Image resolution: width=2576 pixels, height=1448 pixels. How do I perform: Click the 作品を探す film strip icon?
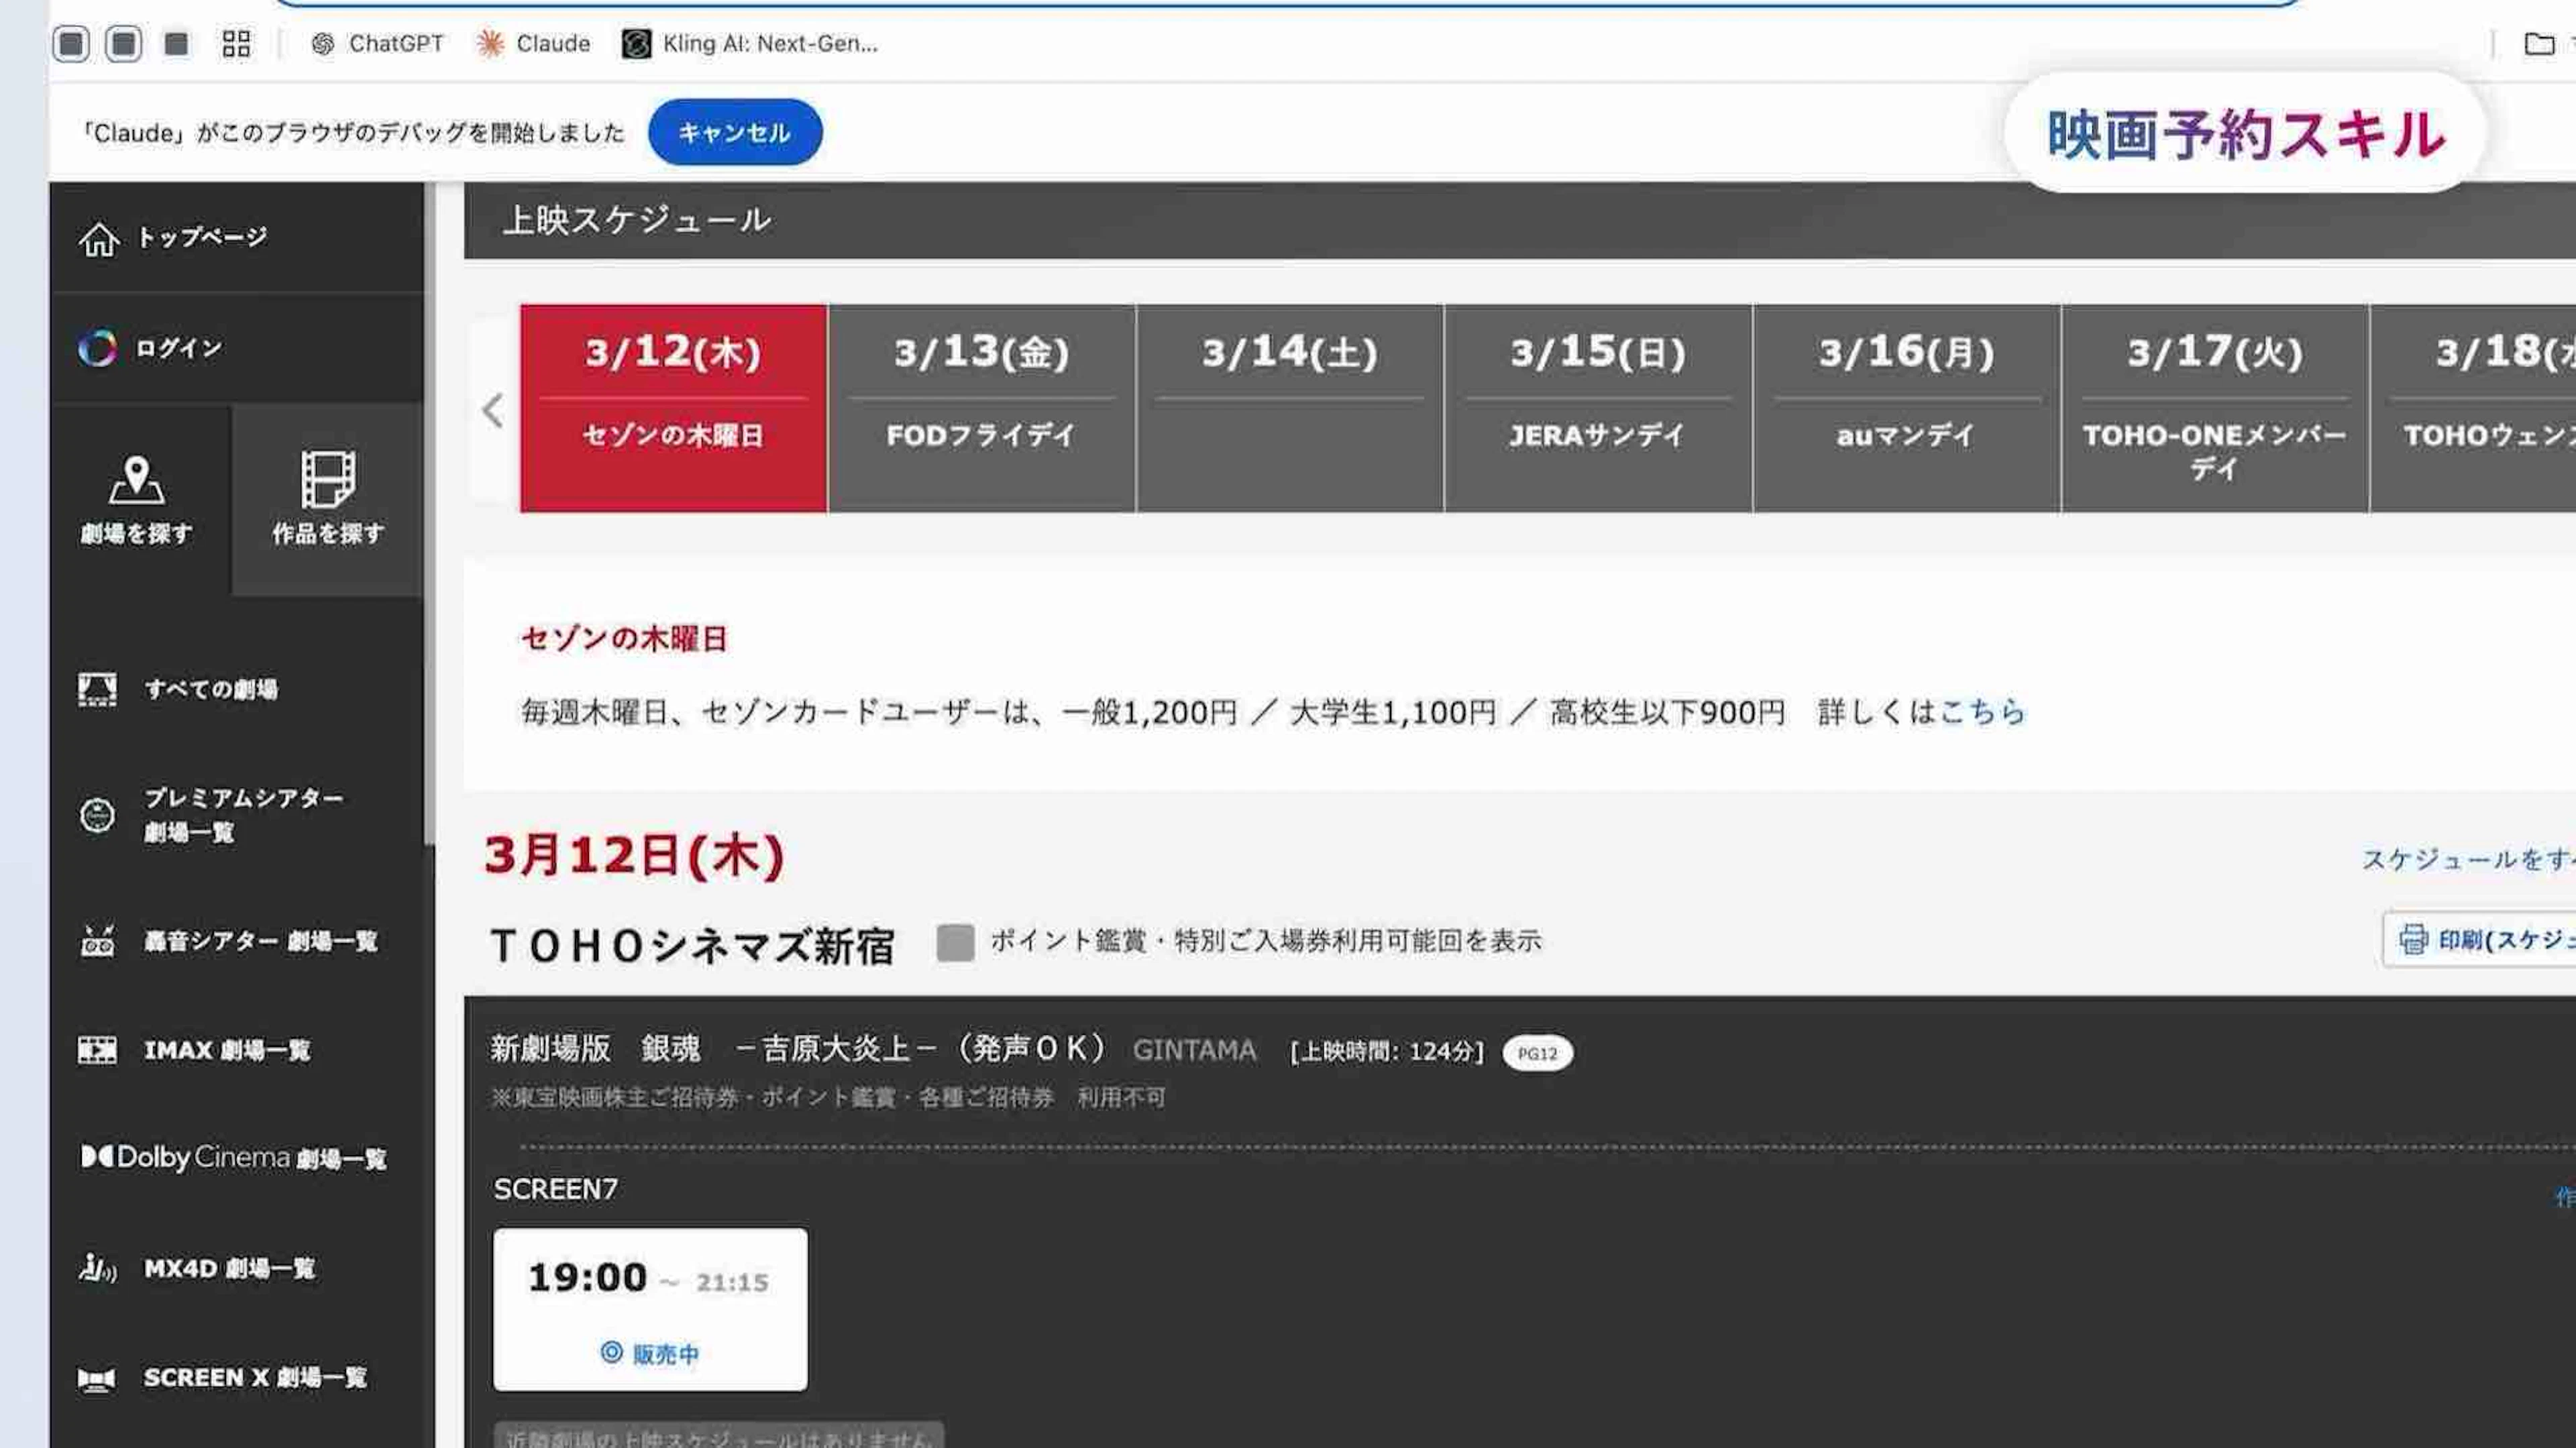328,480
